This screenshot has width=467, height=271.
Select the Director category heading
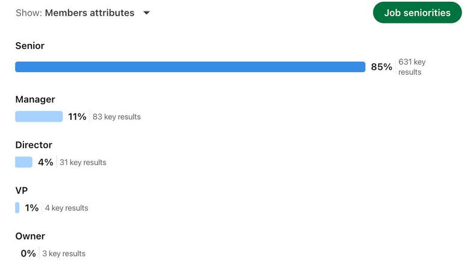(34, 145)
